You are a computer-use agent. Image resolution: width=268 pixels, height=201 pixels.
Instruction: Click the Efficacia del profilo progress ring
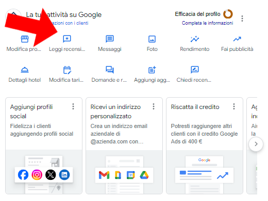tap(228, 14)
